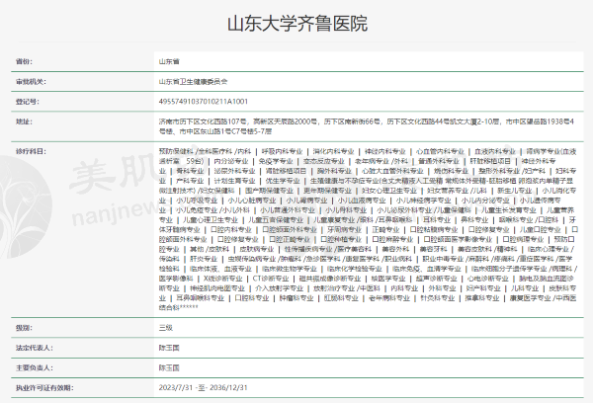Screen dimensions: 593x403
Task: Select the 级别 row label
Action: pyautogui.click(x=24, y=328)
